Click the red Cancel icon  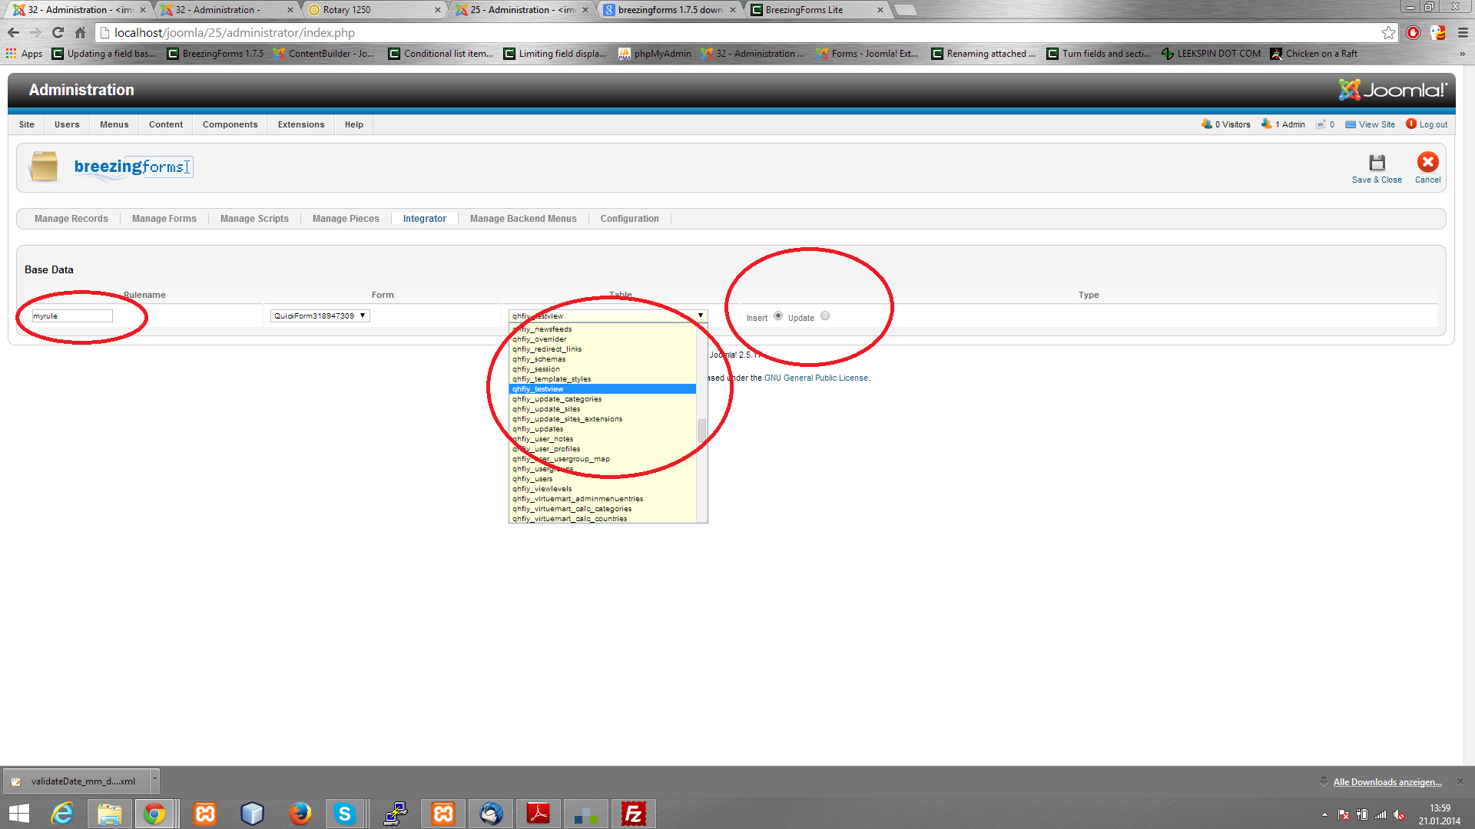coord(1427,162)
